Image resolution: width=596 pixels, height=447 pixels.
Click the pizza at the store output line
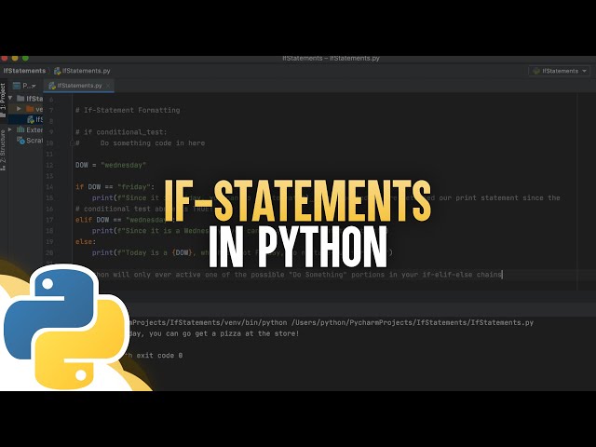pos(213,333)
